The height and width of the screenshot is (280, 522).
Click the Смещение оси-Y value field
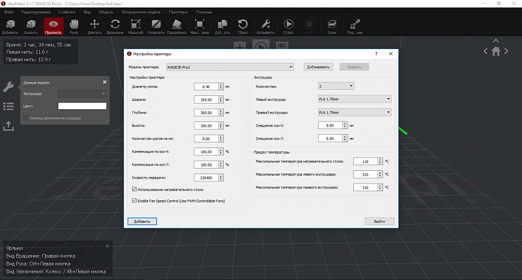(x=330, y=139)
